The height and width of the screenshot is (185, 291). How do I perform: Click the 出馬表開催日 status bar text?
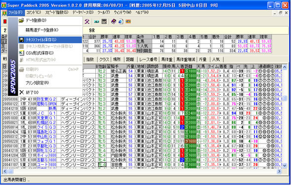(x=15, y=180)
